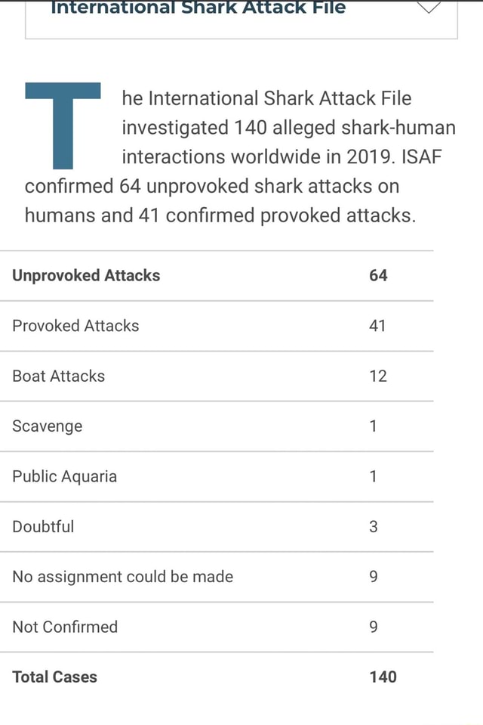Click the Unprovoked Attacks row label

tap(85, 275)
